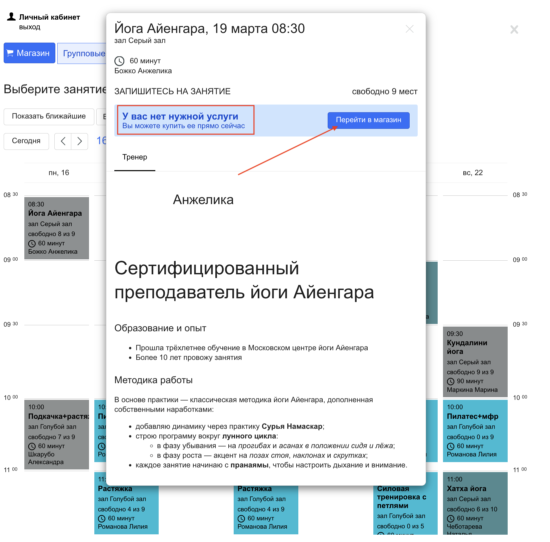Click the large gray X outside the dialog
Screen dimensions: 550x542
click(x=514, y=30)
